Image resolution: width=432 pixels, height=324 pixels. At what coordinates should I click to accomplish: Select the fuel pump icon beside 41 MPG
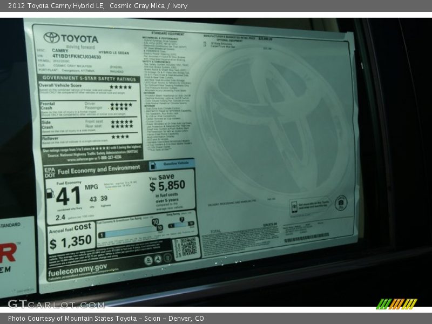pos(51,193)
